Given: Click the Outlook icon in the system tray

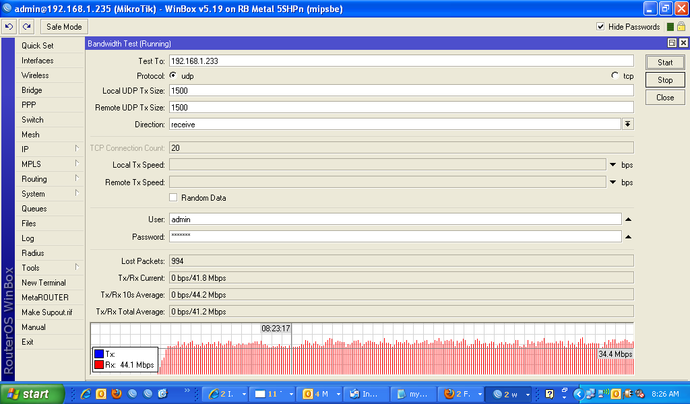Looking at the screenshot, I should pos(616,394).
